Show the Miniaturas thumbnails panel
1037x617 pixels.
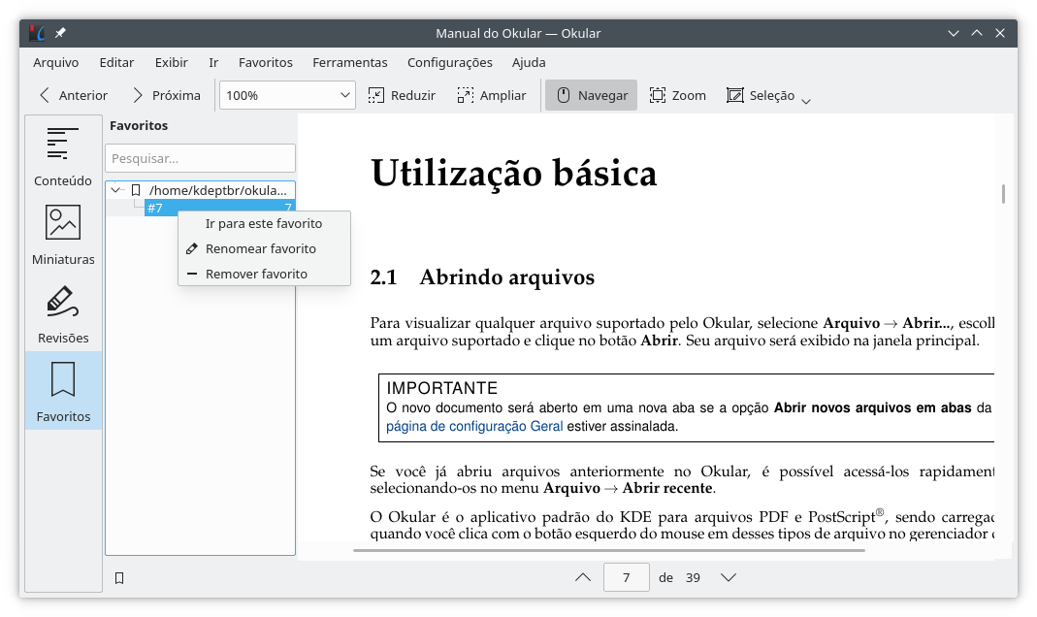click(63, 234)
